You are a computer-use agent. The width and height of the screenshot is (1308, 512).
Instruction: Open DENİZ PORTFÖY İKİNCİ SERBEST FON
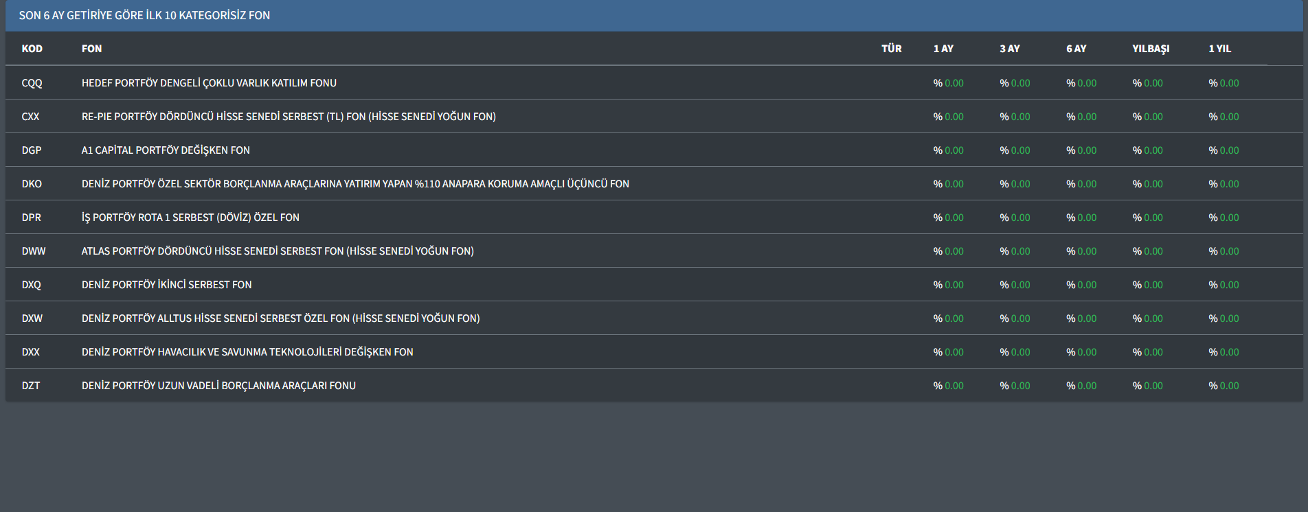tap(166, 285)
